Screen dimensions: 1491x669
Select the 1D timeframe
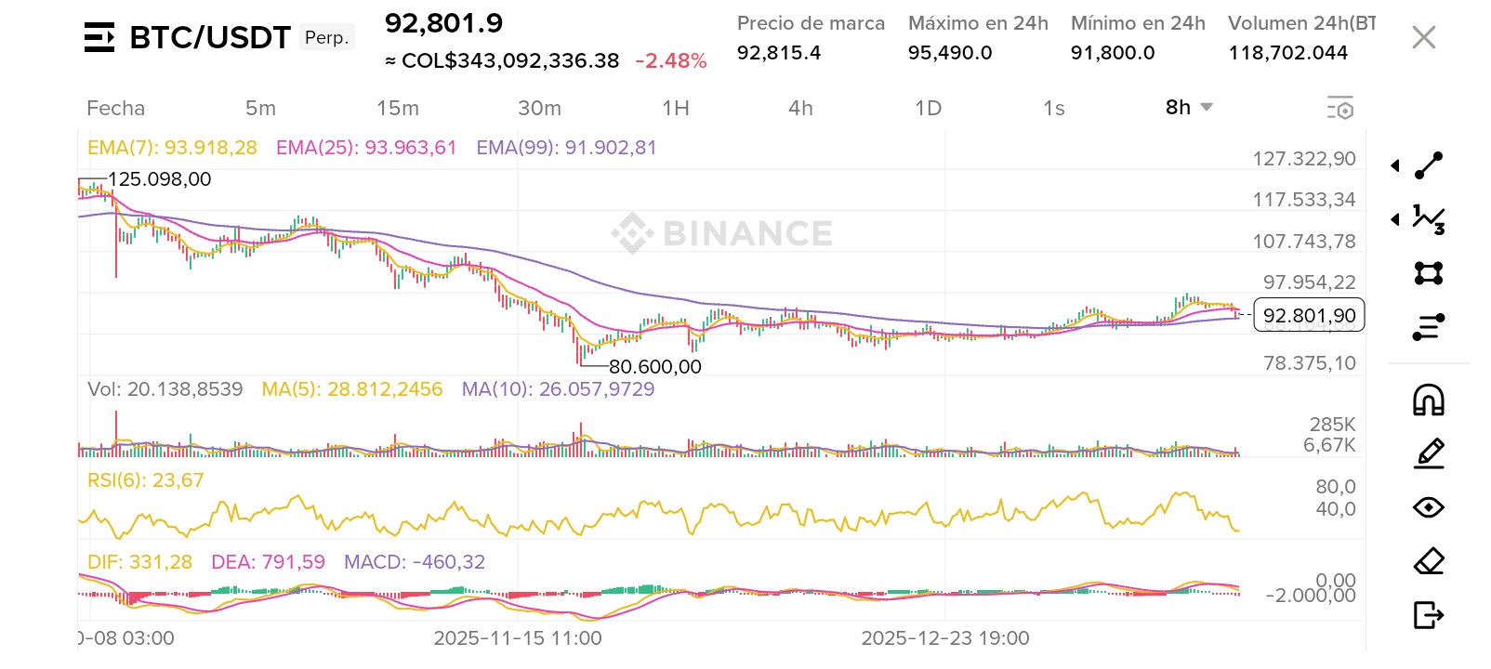[928, 108]
